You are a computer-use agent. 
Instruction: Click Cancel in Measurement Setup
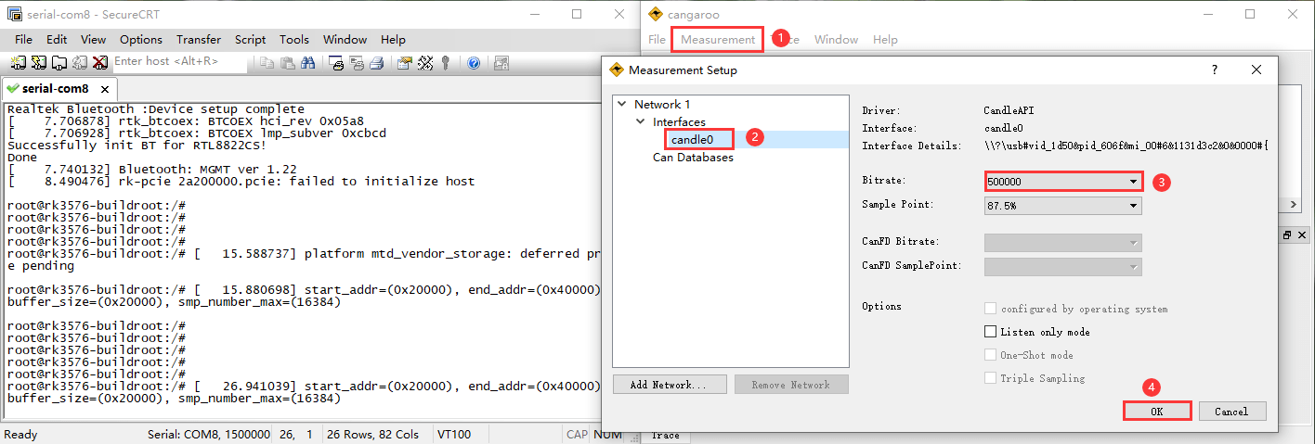point(1232,411)
